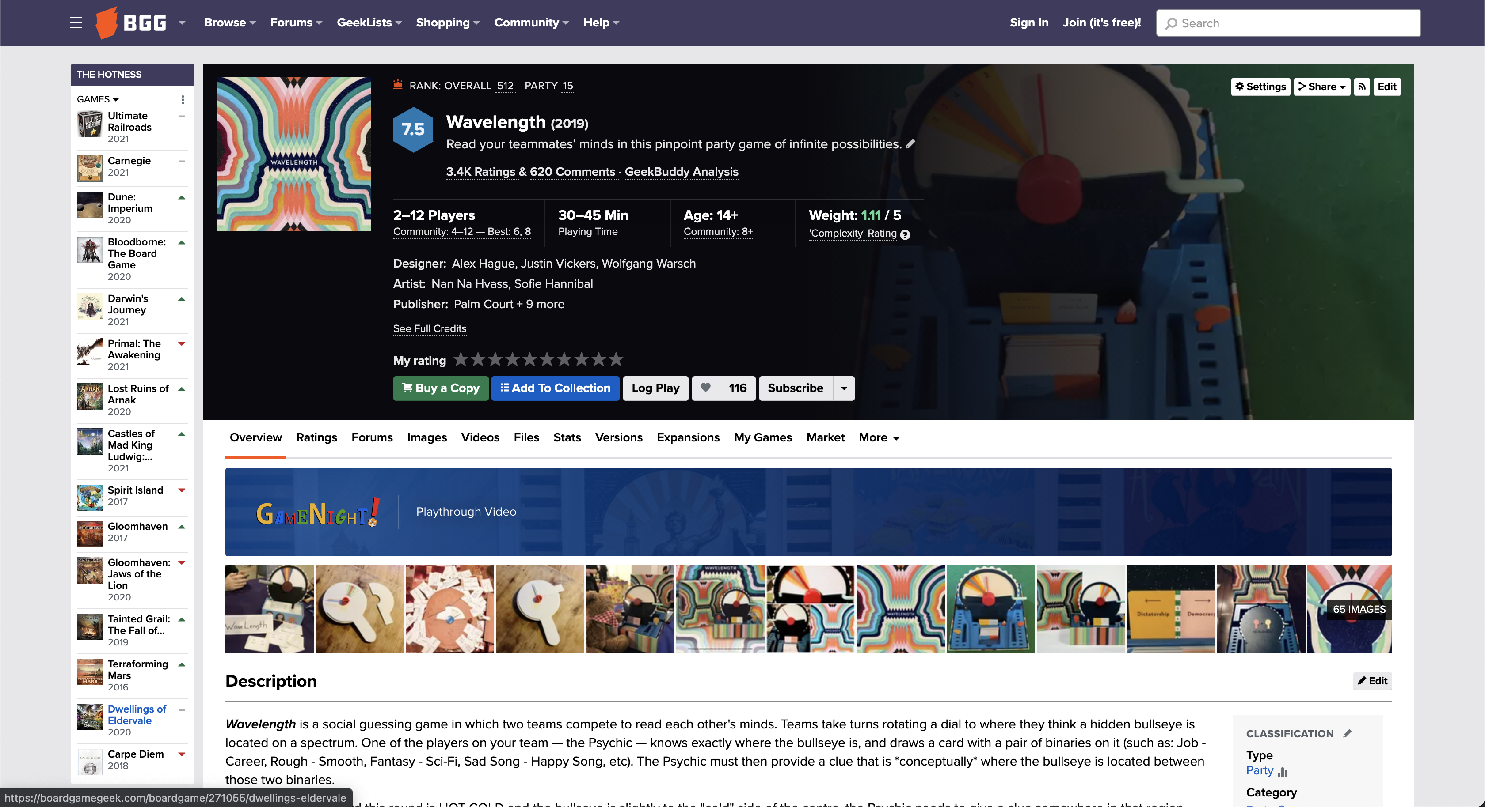This screenshot has width=1485, height=807.
Task: Open the 65 IMAGES thumbnail
Action: [1349, 609]
